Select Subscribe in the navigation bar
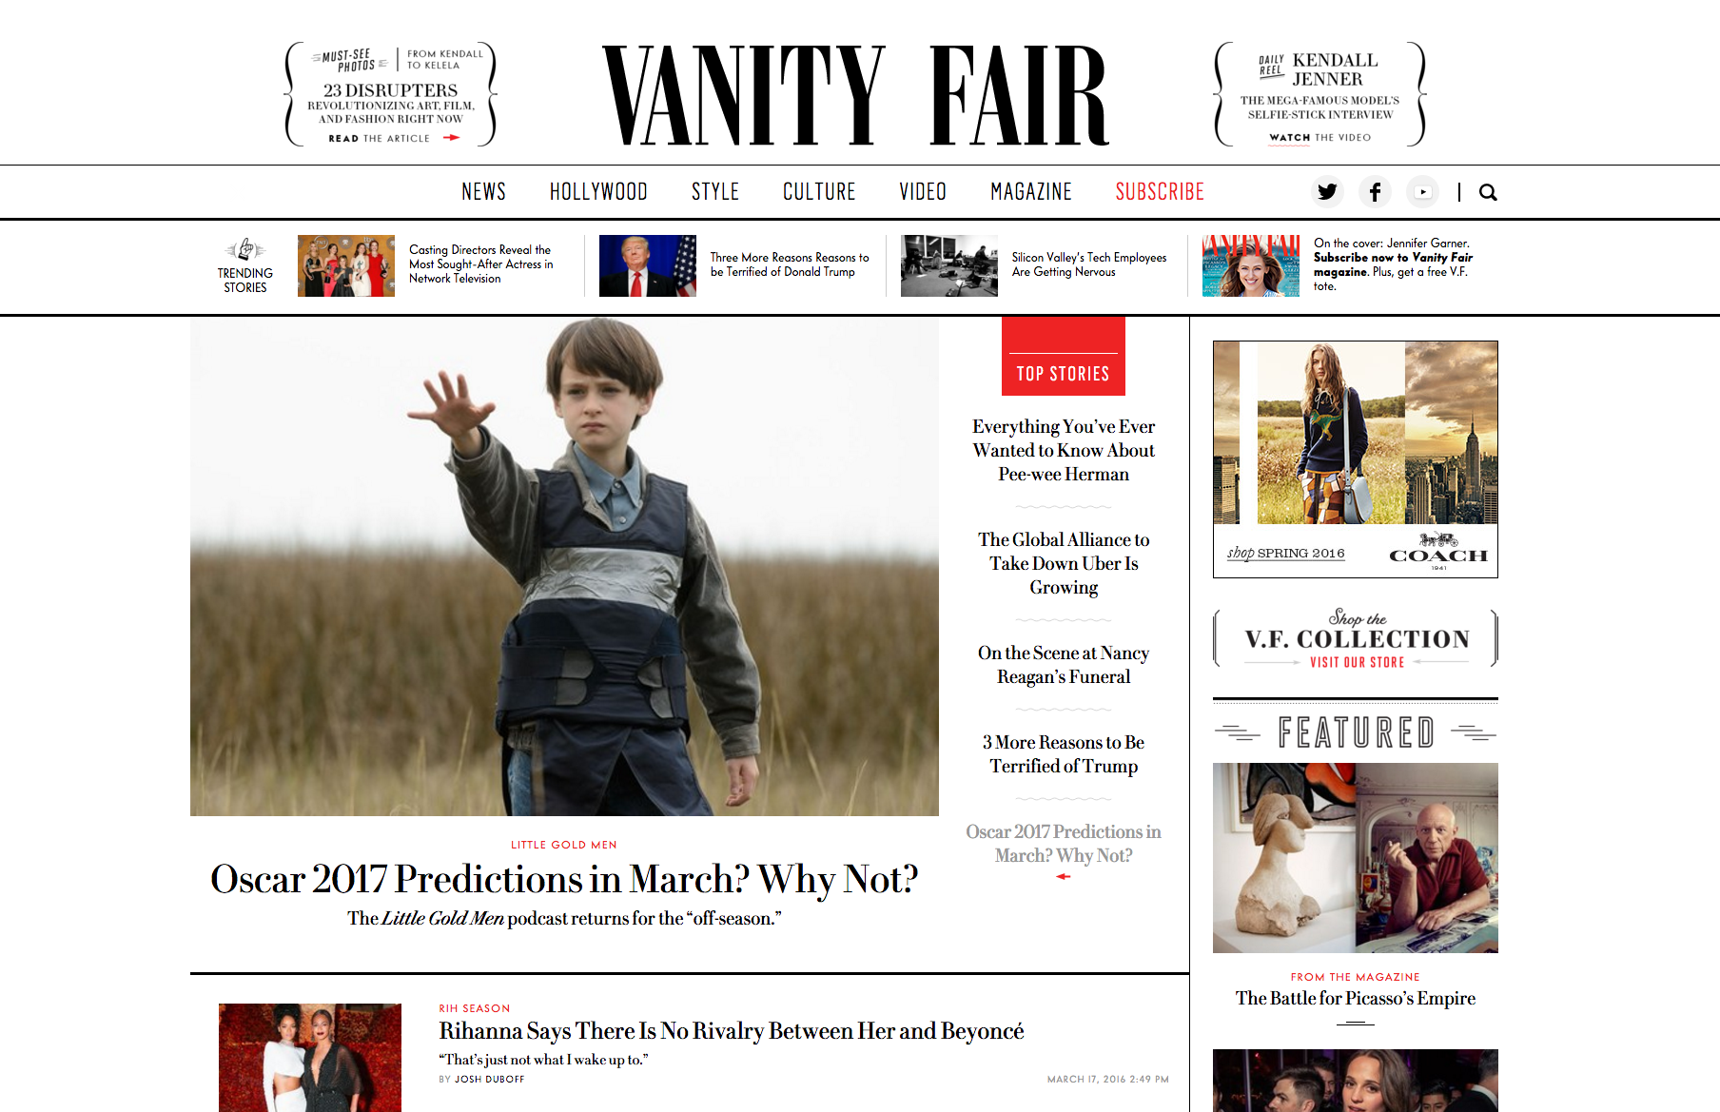The image size is (1720, 1112). (1160, 192)
